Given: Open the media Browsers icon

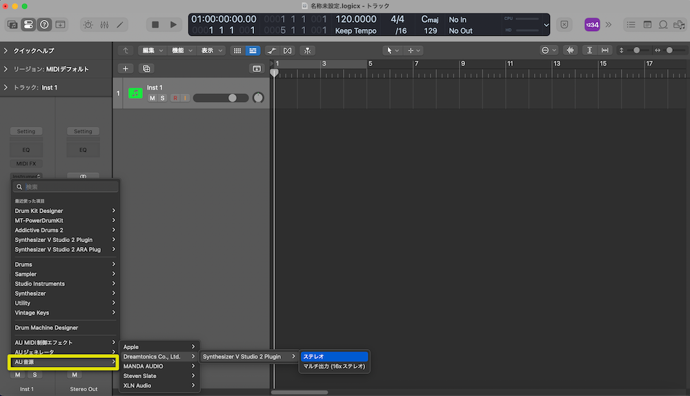Looking at the screenshot, I should pyautogui.click(x=679, y=25).
